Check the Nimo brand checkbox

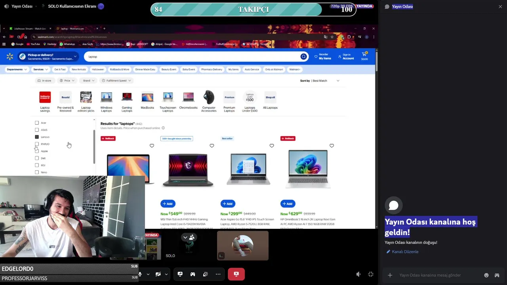[x=37, y=172]
